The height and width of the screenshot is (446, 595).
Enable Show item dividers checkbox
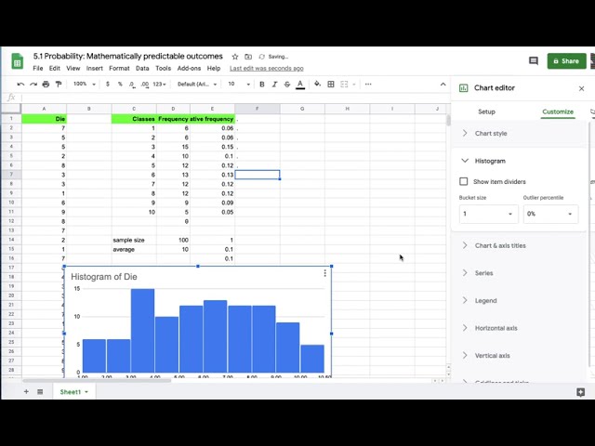coord(463,181)
